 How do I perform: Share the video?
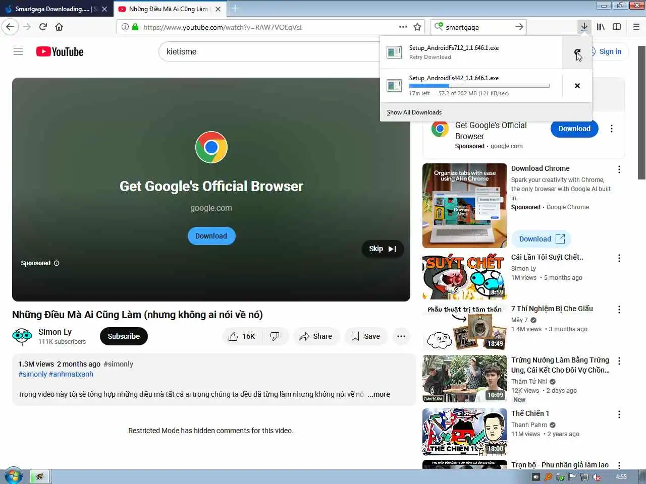(x=316, y=336)
